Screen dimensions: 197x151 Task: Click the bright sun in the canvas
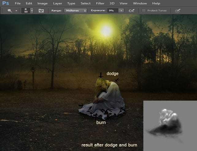pos(106,31)
